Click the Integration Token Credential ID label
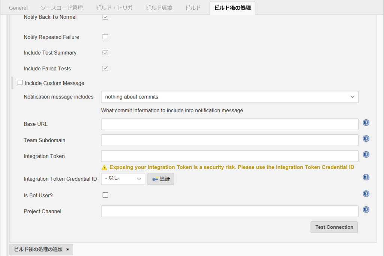The image size is (384, 256). [60, 179]
